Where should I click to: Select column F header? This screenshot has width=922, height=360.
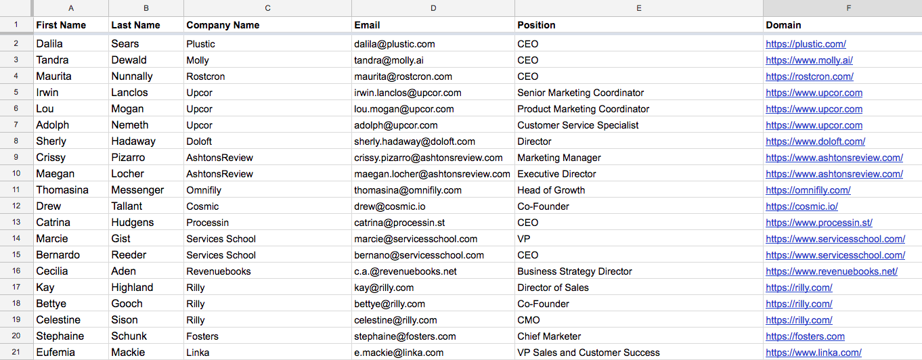[x=843, y=8]
